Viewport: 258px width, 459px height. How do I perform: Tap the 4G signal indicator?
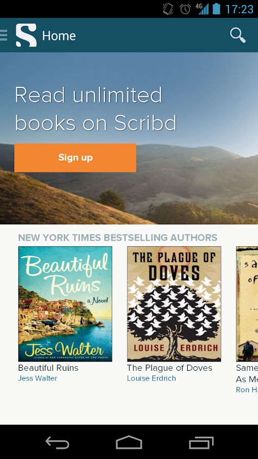202,9
